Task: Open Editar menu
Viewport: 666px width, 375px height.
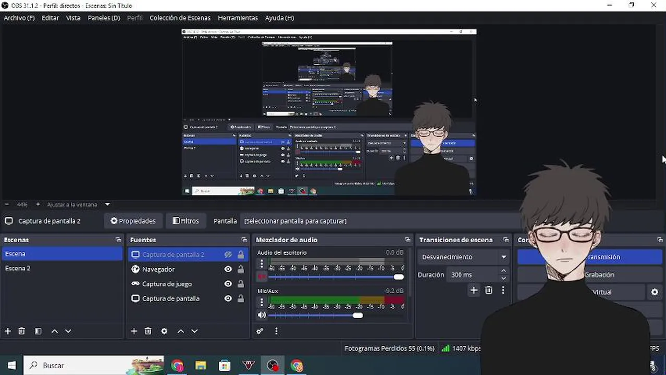Action: [x=51, y=18]
